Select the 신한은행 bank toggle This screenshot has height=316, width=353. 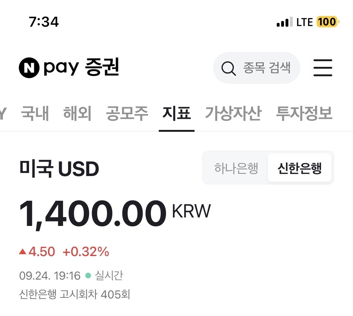299,169
